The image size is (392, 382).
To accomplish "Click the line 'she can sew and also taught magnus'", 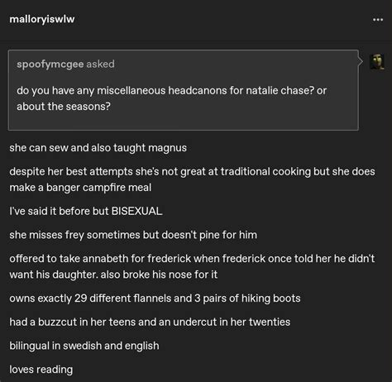I will click(98, 148).
